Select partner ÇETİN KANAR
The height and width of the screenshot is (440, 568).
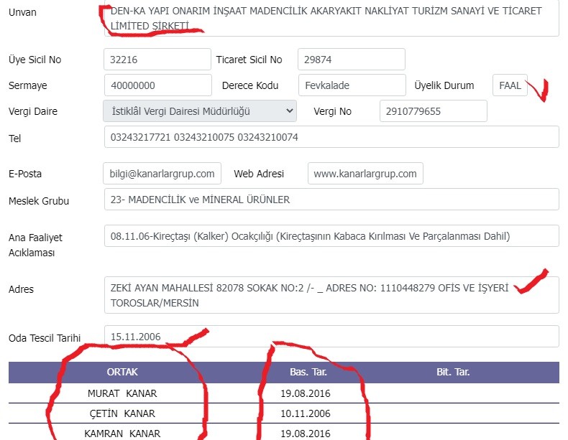click(122, 413)
